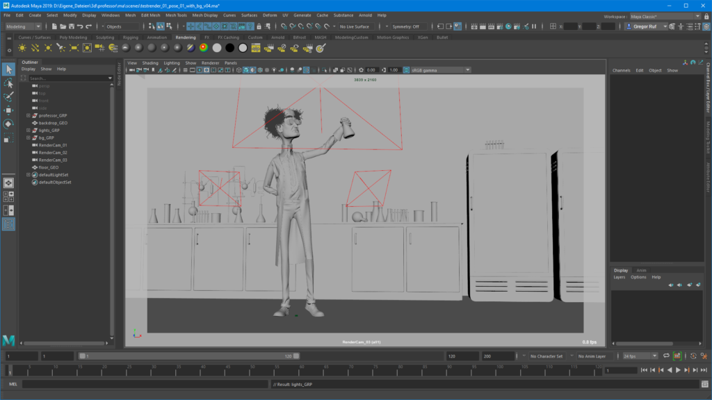Toggle selection by component type

coord(170,27)
